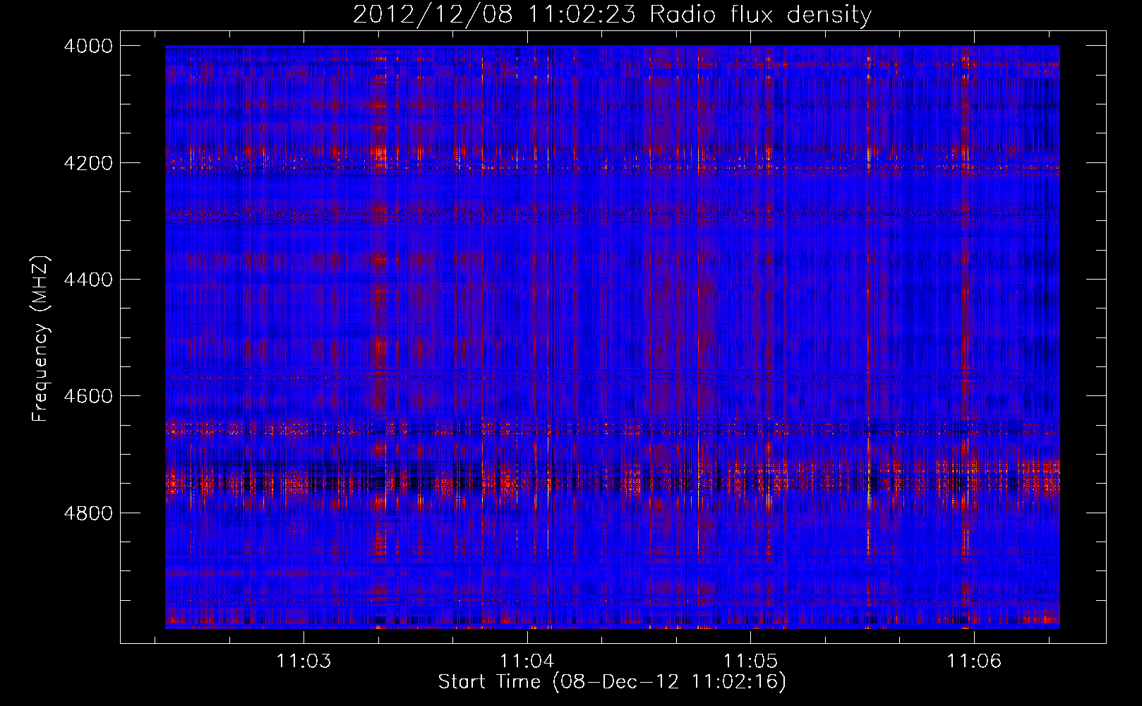
Task: Click the 4600 frequency tick label
Action: 88,396
